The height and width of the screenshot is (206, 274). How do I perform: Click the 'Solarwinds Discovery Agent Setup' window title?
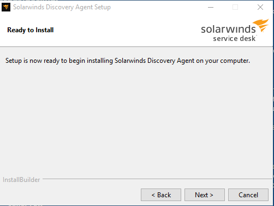[x=62, y=7]
